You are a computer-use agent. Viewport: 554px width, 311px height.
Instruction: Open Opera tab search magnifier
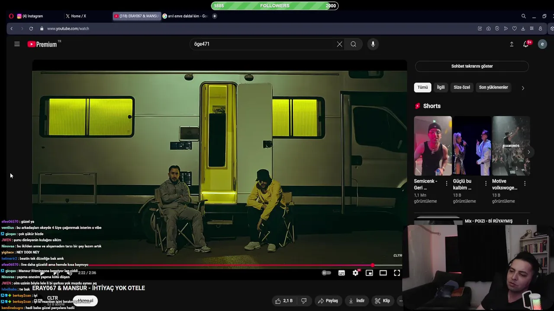(x=523, y=16)
